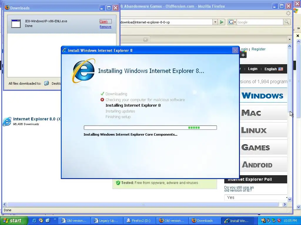Click the URL field in Firefox
Image resolution: width=301 pixels, height=225 pixels.
[x=166, y=22]
